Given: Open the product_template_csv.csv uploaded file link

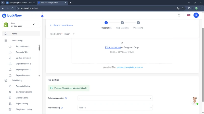Looking at the screenshot, I should (x=130, y=67).
